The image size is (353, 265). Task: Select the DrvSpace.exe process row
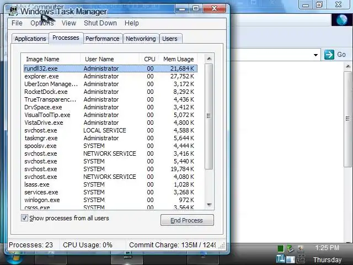click(110, 107)
